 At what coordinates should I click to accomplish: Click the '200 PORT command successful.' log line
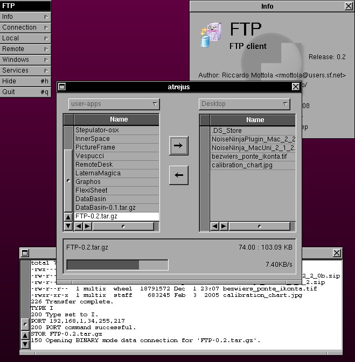point(83,328)
